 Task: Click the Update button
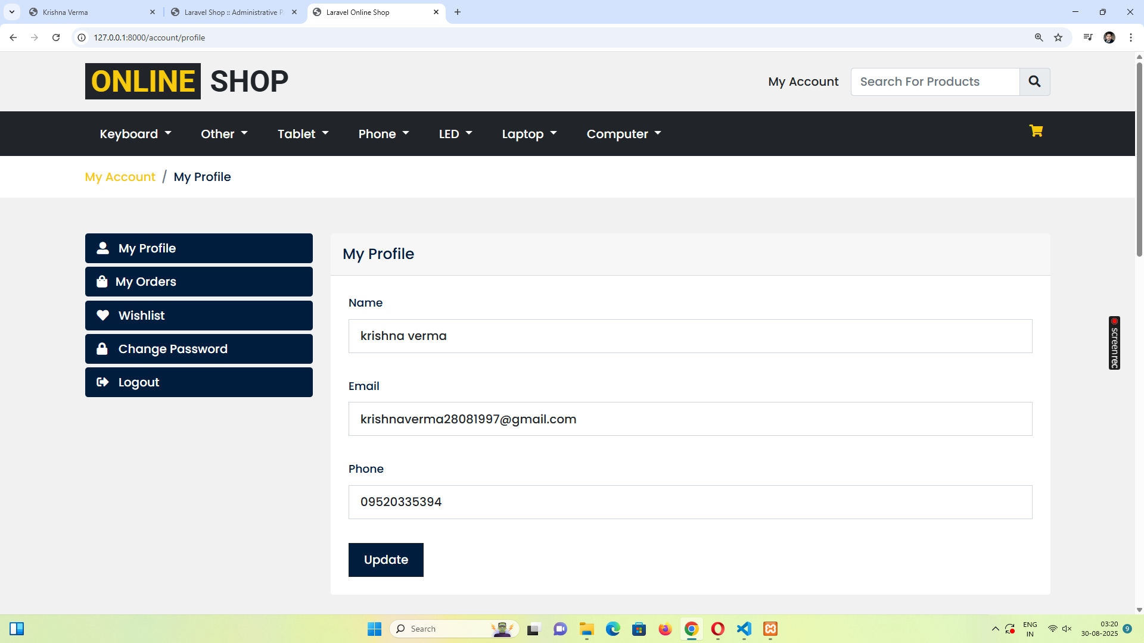[x=386, y=560]
